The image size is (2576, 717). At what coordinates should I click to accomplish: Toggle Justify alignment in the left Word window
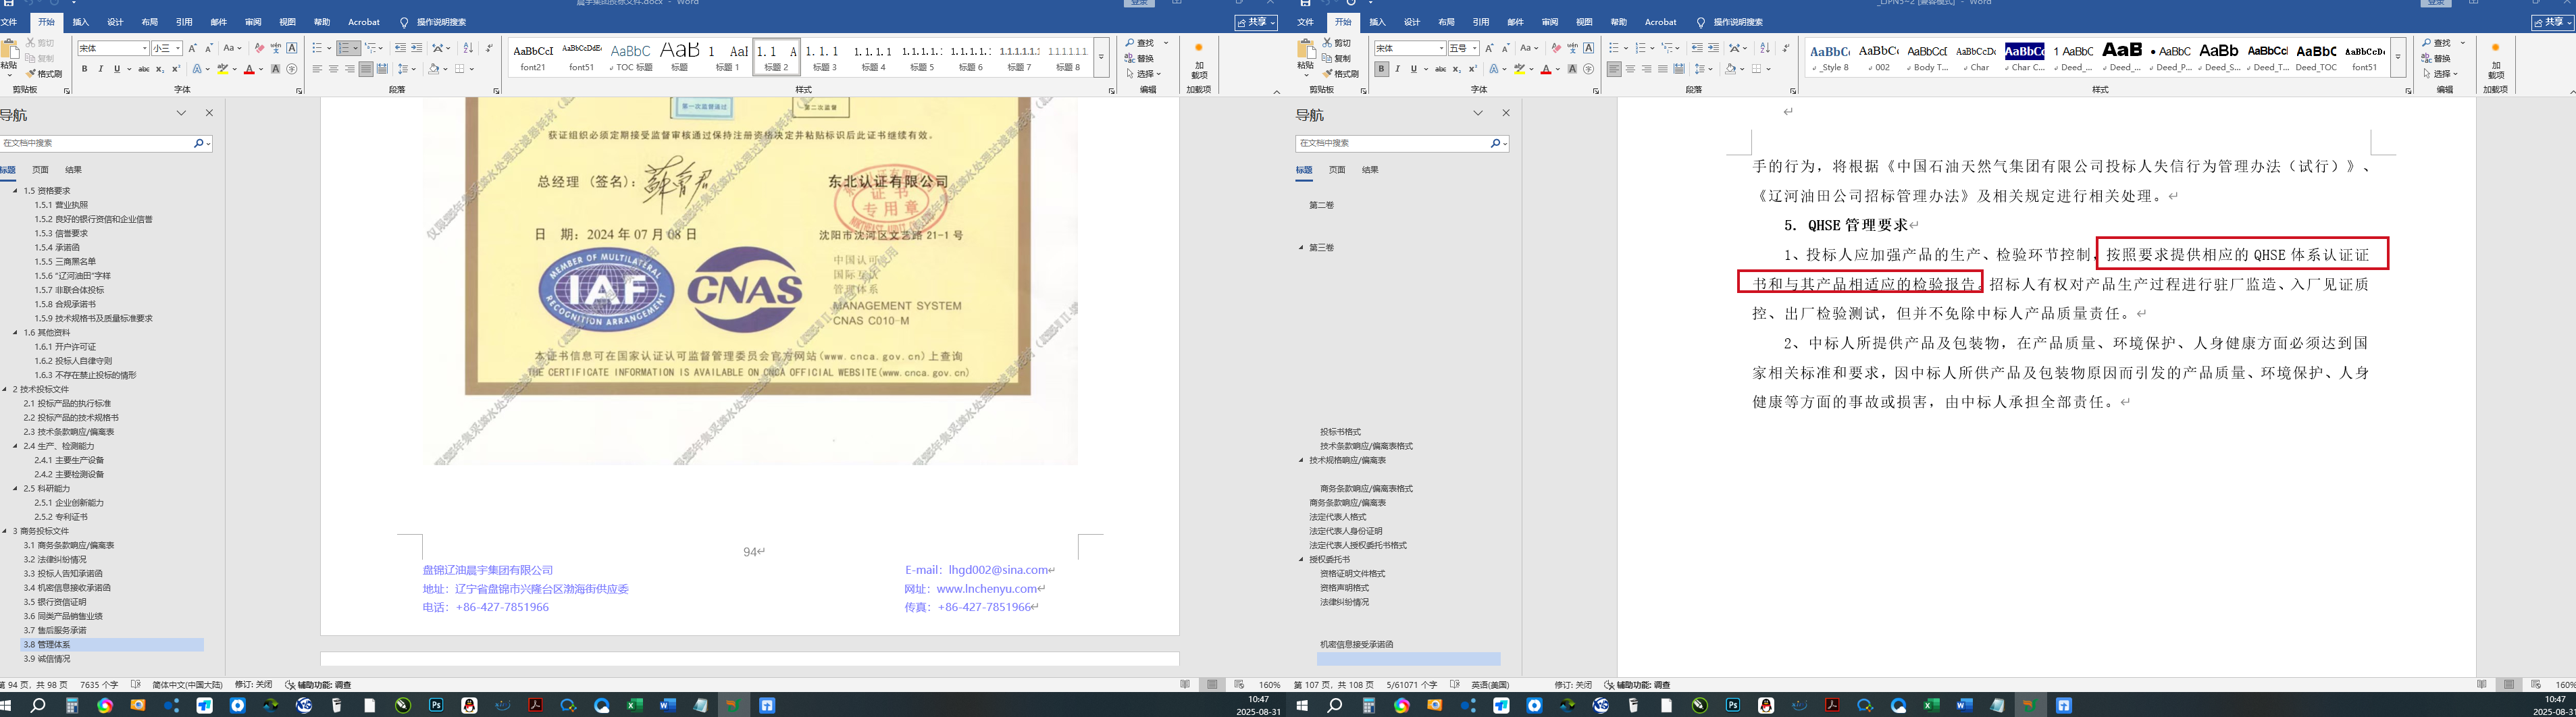366,69
